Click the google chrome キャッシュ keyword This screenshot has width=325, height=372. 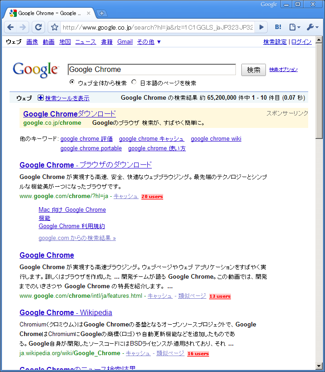(152, 138)
